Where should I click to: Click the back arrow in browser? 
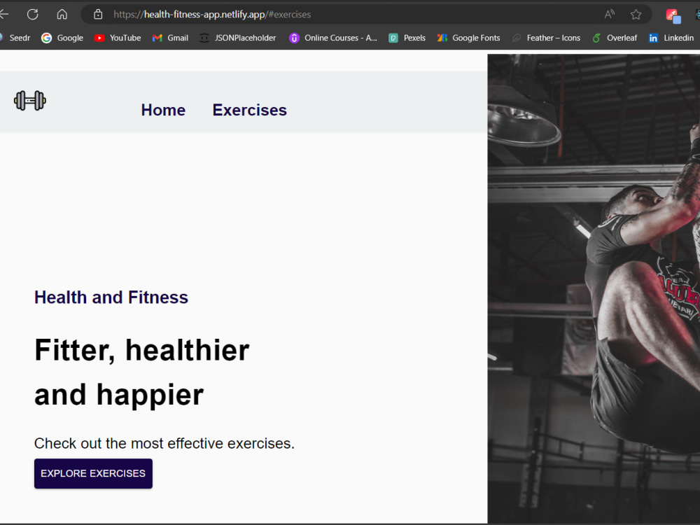click(x=4, y=14)
